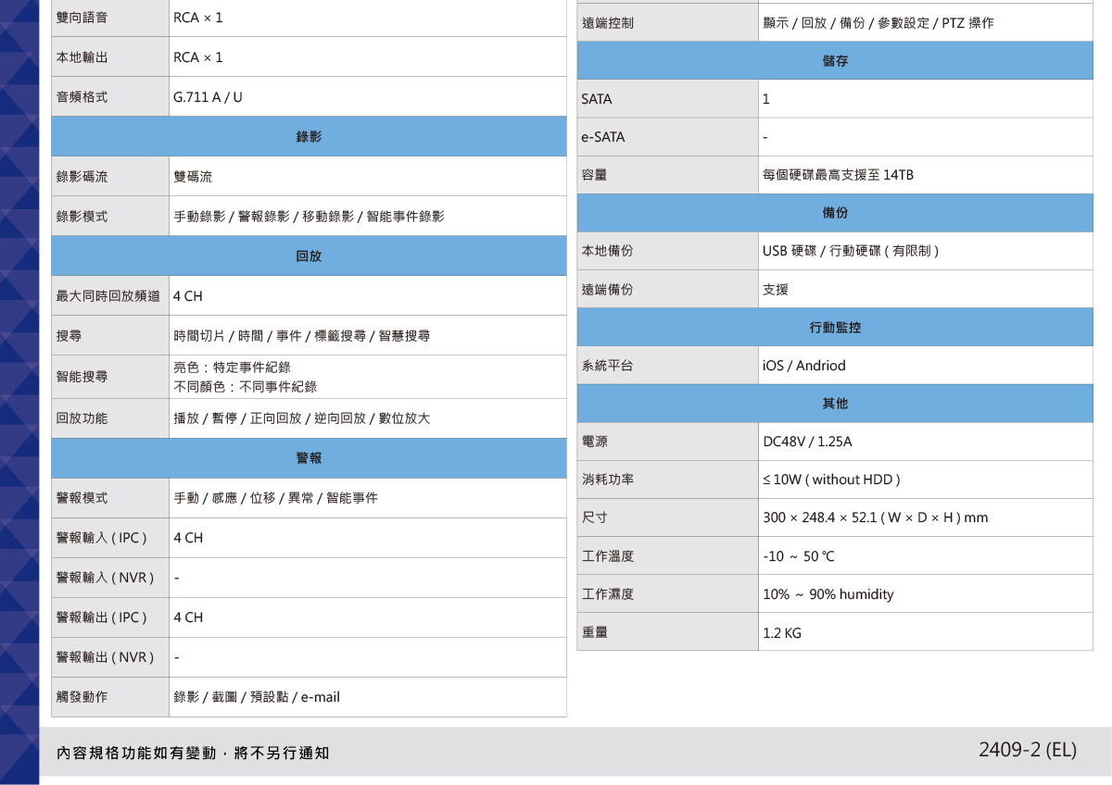This screenshot has height=785, width=1112.
Task: Select the DC48V / 1.25A value
Action: tap(807, 442)
